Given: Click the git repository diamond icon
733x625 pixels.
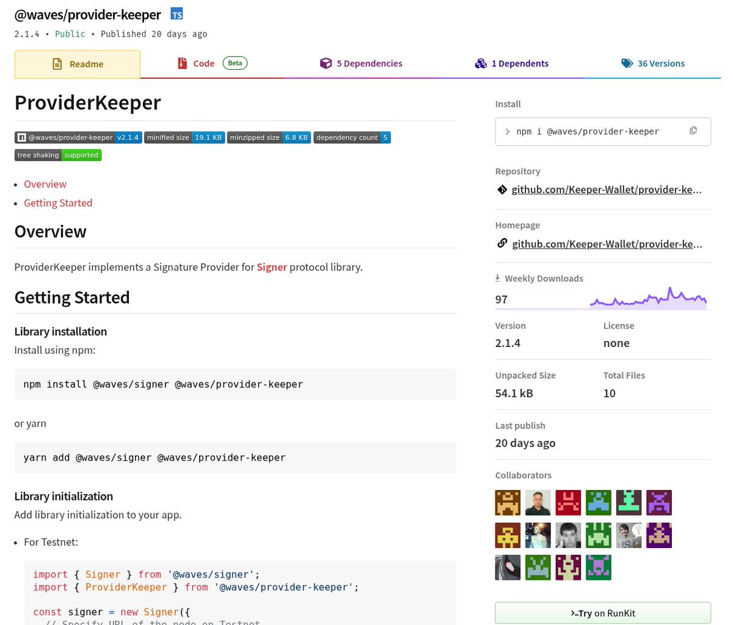Looking at the screenshot, I should [502, 189].
